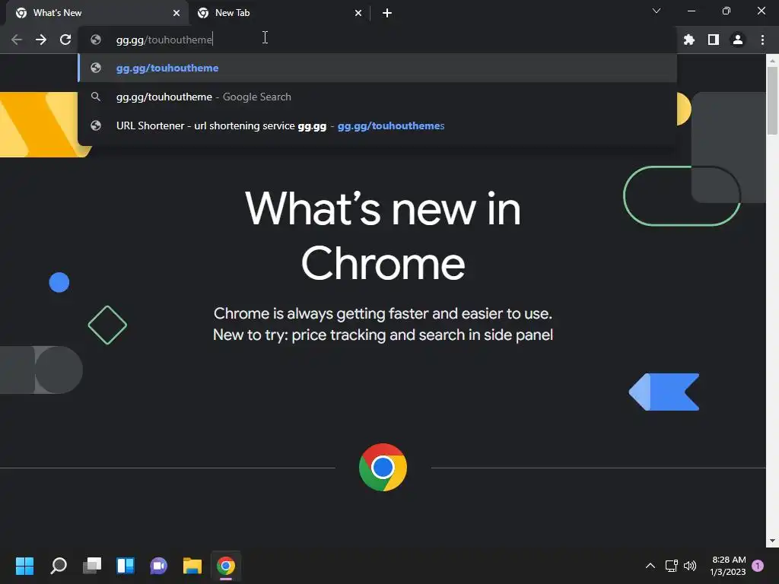Select URL Shortener gg.gg/touhouthemes suggestion

377,125
